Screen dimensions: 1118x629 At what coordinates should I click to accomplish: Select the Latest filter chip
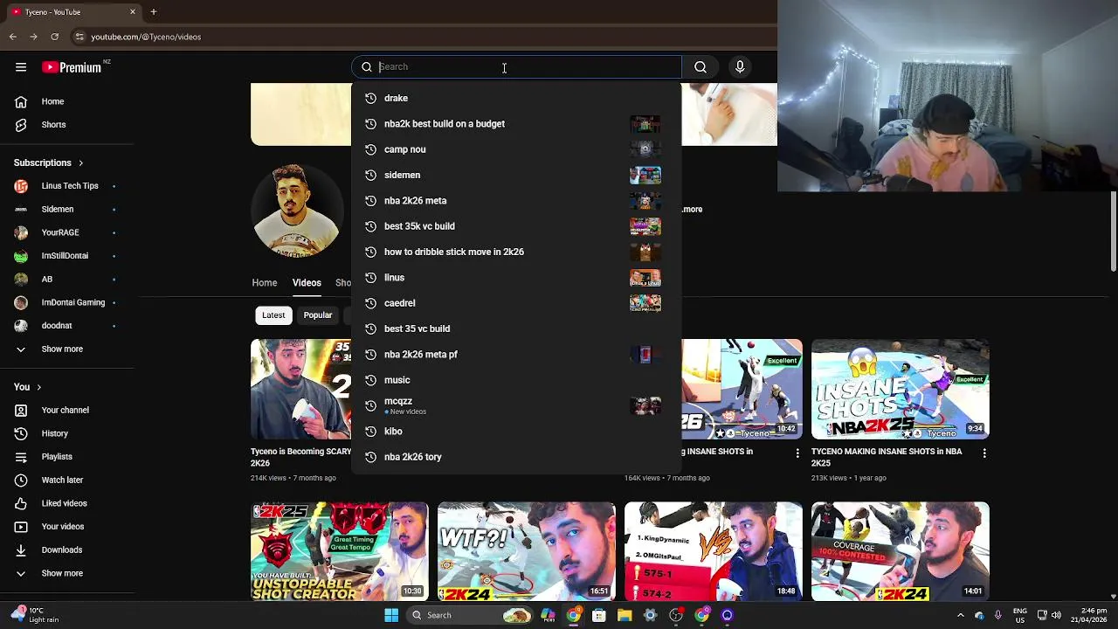click(273, 315)
